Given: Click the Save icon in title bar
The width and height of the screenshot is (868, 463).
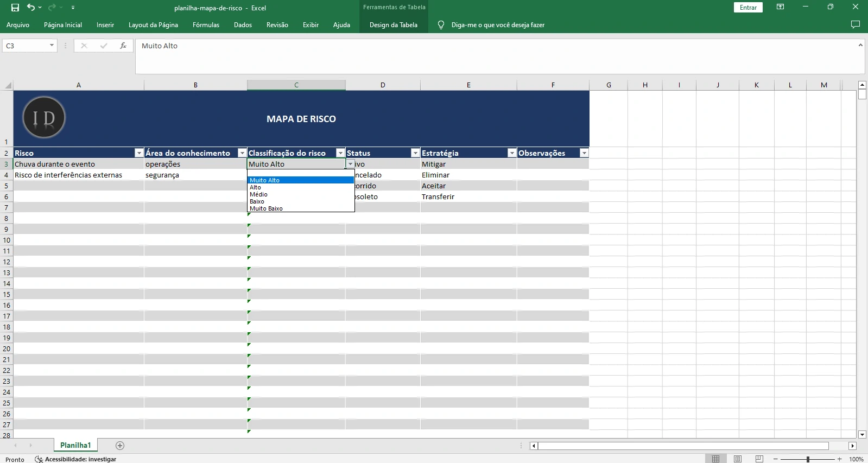Looking at the screenshot, I should (15, 8).
